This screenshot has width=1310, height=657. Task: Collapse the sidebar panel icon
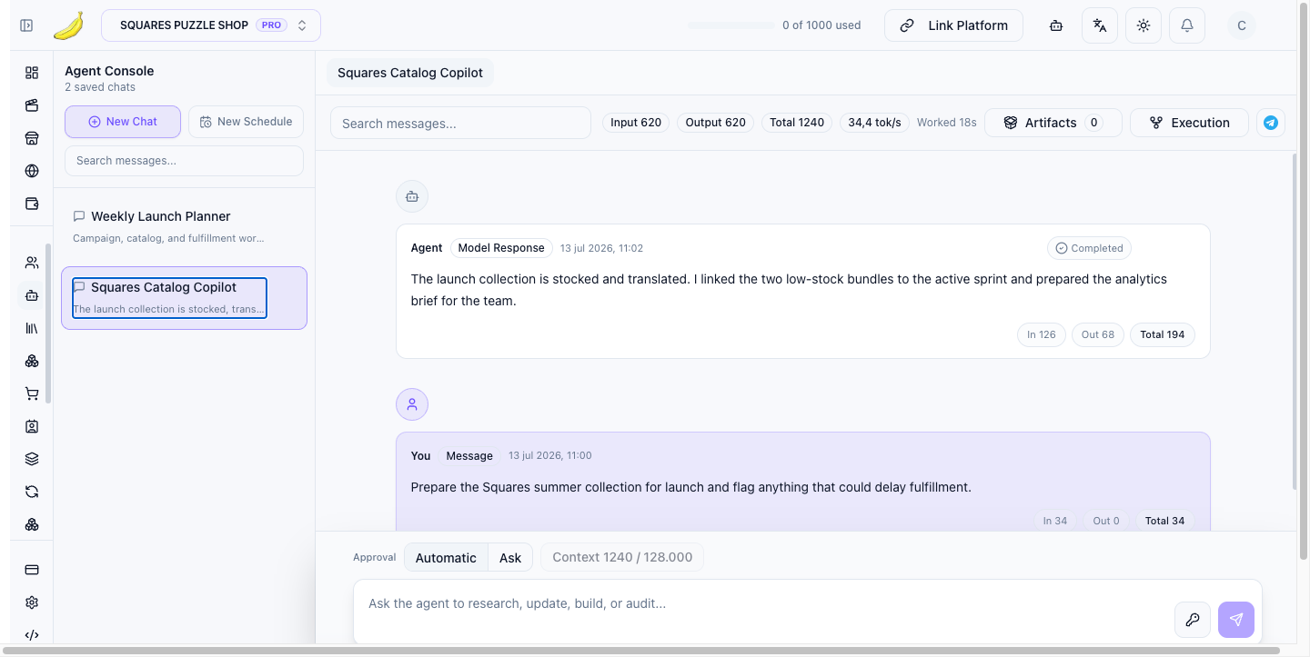pyautogui.click(x=26, y=25)
